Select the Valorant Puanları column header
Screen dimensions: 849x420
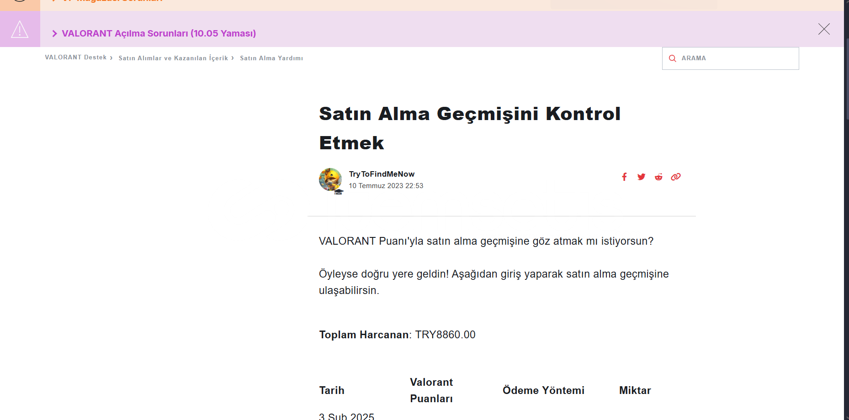pos(431,390)
